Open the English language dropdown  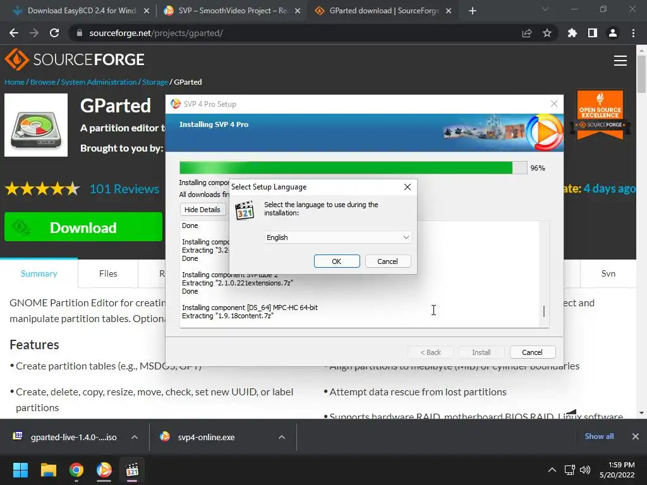[337, 237]
